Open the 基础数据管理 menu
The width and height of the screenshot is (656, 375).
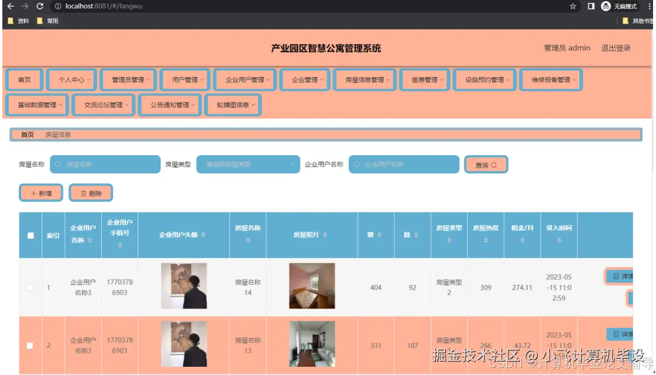click(x=37, y=105)
